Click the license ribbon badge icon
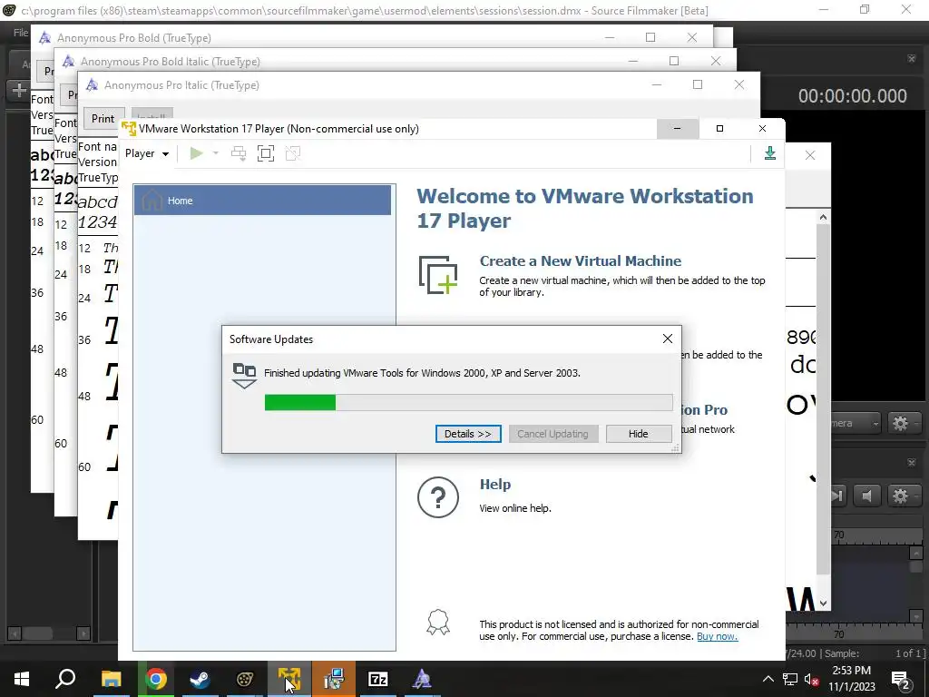 (438, 623)
